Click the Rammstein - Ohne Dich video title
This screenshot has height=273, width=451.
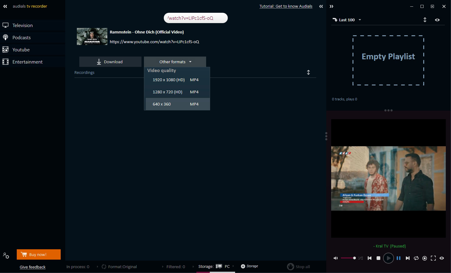point(147,32)
